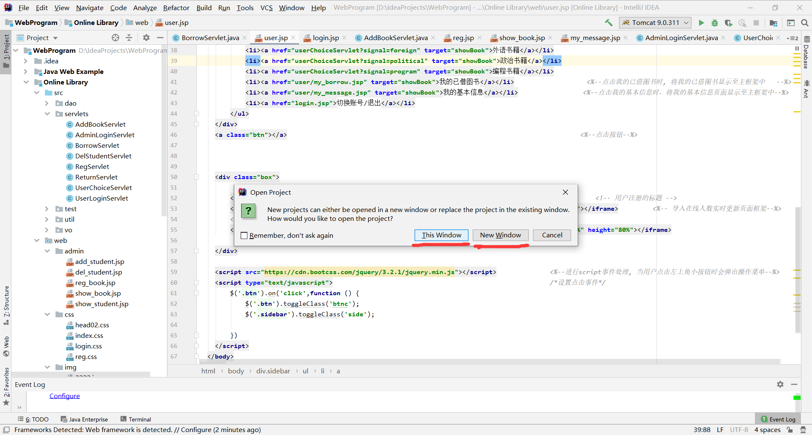812x435 pixels.
Task: Select UserLoginServlet in project tree
Action: (x=101, y=198)
